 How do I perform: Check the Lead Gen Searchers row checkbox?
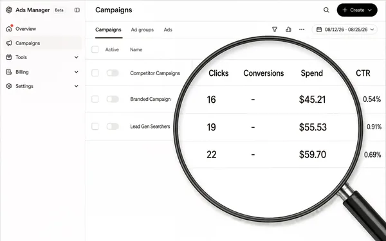pyautogui.click(x=95, y=127)
